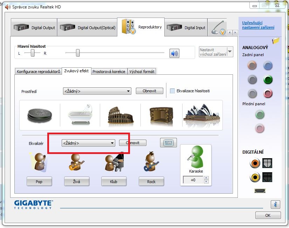The image size is (289, 228).
Task: Click the green rear panel jack
Action: (268, 80)
